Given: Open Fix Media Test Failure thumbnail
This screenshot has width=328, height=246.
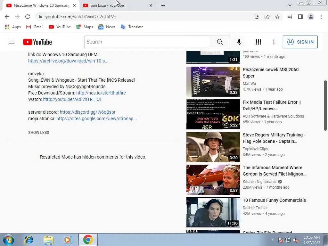Looking at the screenshot, I should [x=213, y=114].
